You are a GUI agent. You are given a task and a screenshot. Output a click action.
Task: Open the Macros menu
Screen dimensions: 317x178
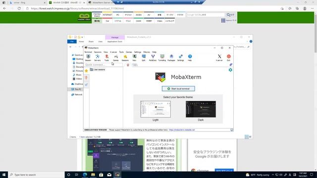pyautogui.click(x=147, y=52)
